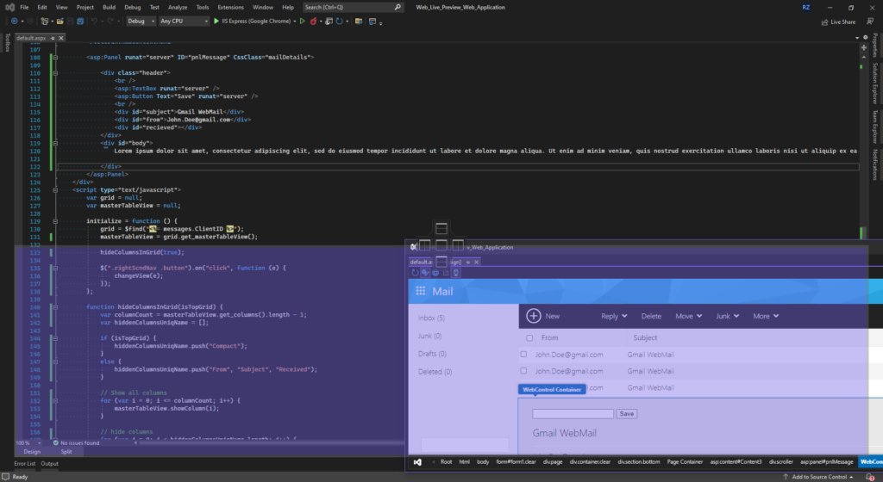
Task: Click the window layout icon in main toolbar
Action: click(x=373, y=22)
